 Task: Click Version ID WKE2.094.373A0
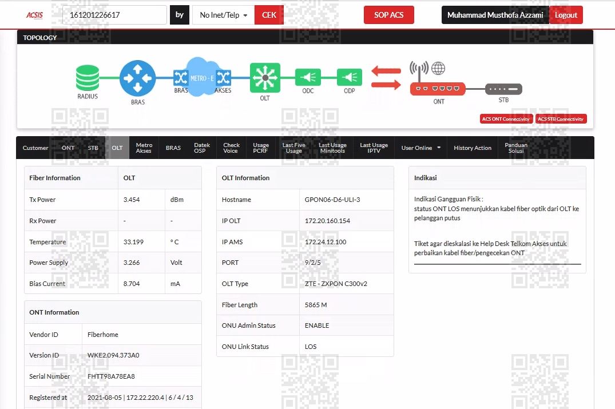(x=113, y=355)
